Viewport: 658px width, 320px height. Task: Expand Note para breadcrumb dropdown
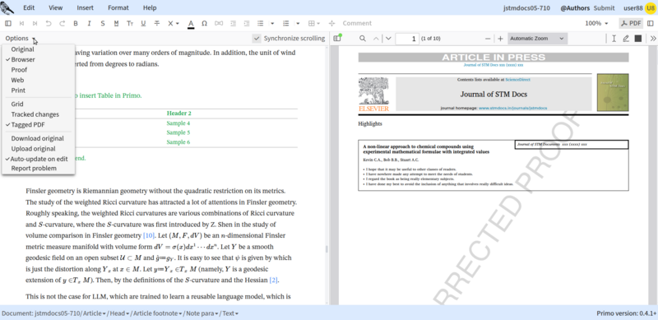217,313
